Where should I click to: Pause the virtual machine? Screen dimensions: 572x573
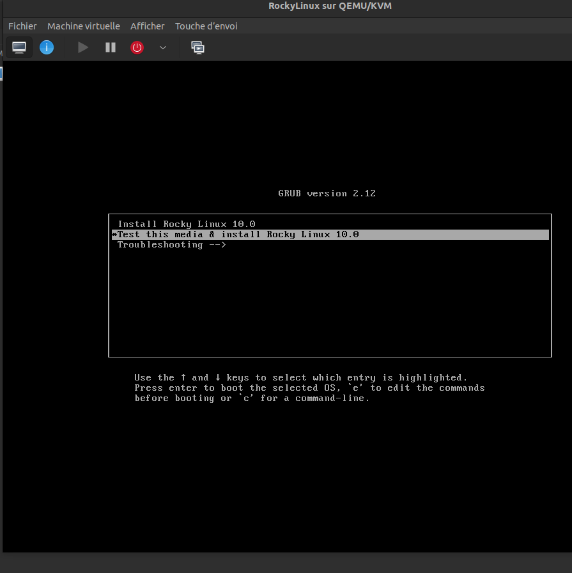pos(111,47)
